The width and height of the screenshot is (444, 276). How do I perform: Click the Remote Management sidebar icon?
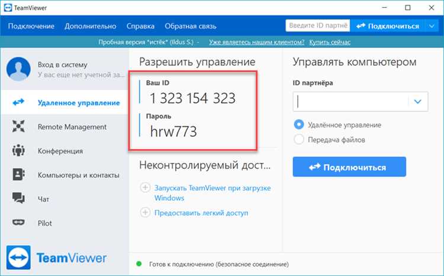pos(18,126)
